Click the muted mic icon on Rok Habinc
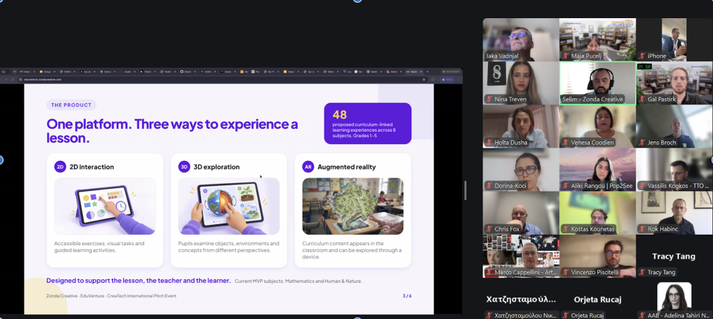The width and height of the screenshot is (713, 319). pyautogui.click(x=642, y=229)
